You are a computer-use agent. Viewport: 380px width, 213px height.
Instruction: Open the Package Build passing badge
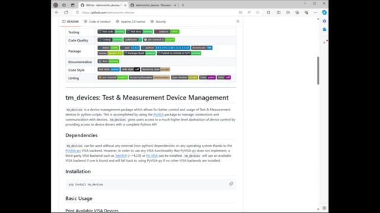click(x=140, y=53)
